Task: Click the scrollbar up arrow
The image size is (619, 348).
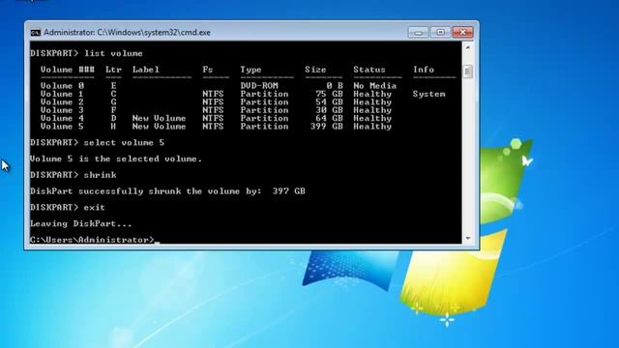Action: pyautogui.click(x=468, y=47)
